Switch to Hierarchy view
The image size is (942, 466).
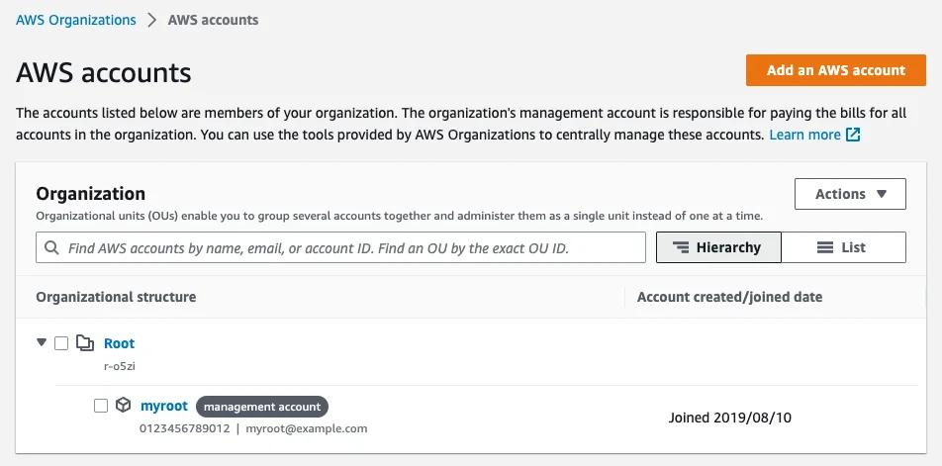tap(718, 247)
